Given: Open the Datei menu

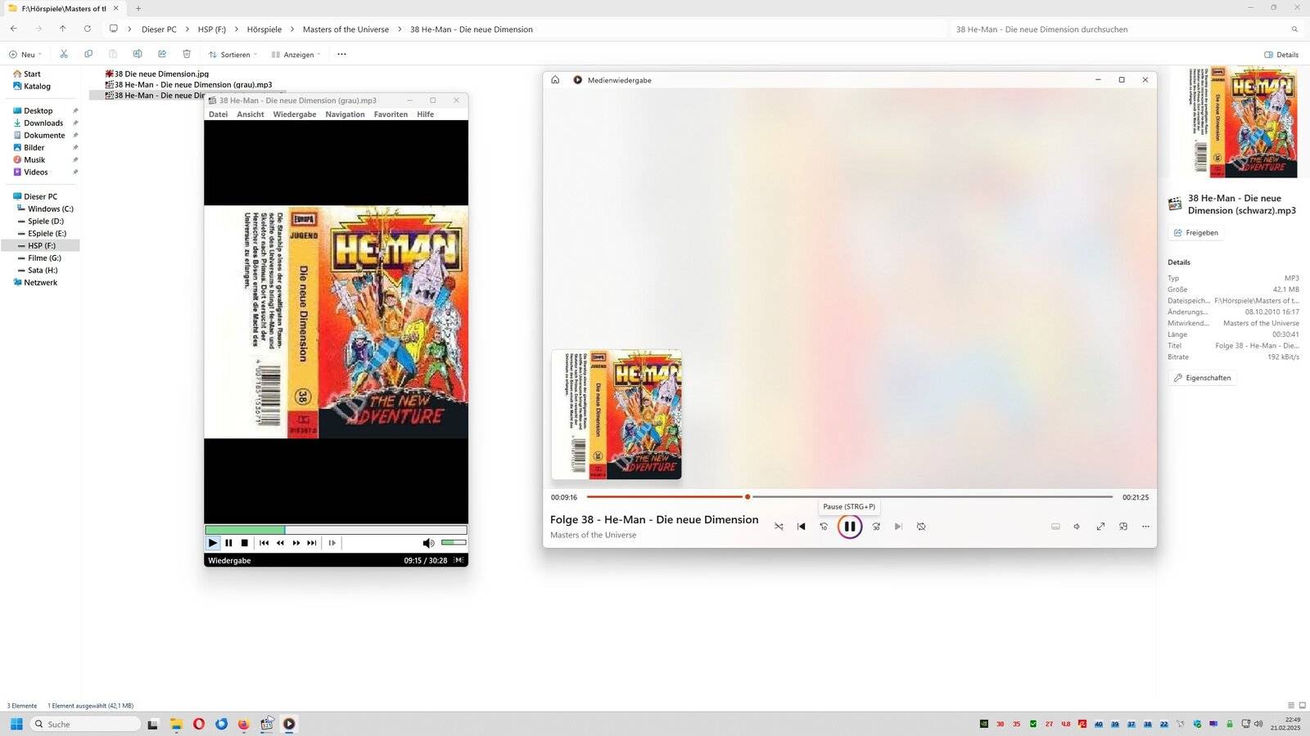Looking at the screenshot, I should point(219,114).
